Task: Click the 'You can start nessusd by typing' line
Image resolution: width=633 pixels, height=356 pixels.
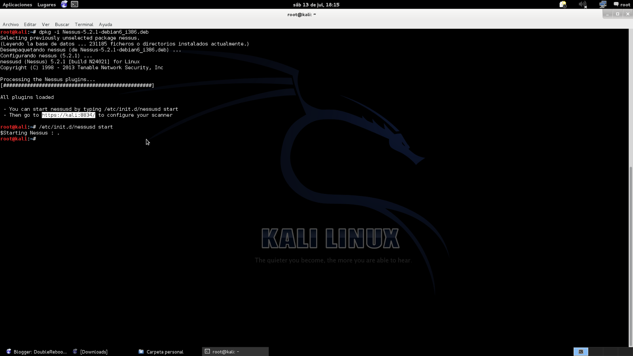Action: tap(91, 109)
